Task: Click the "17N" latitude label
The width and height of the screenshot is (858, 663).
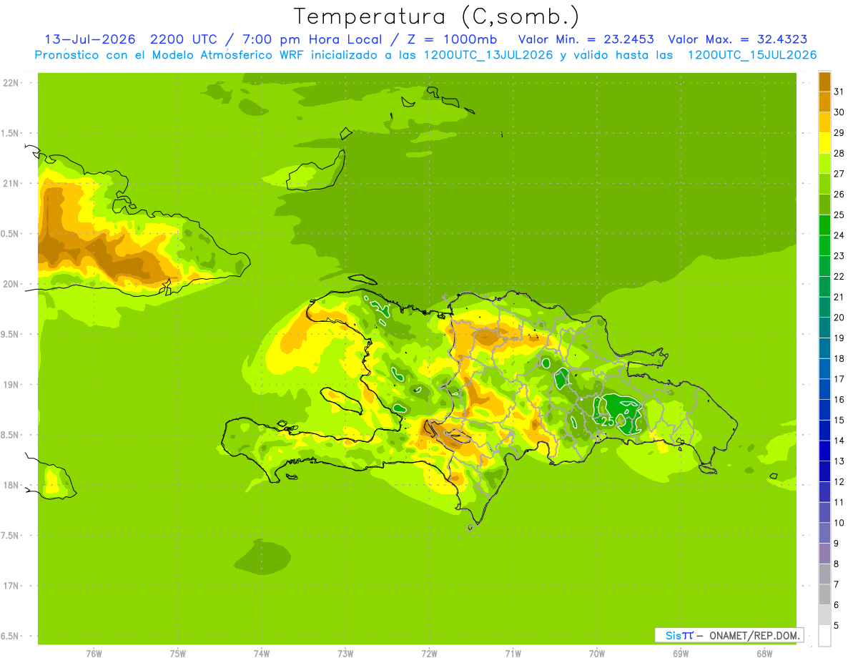Action: pos(11,586)
